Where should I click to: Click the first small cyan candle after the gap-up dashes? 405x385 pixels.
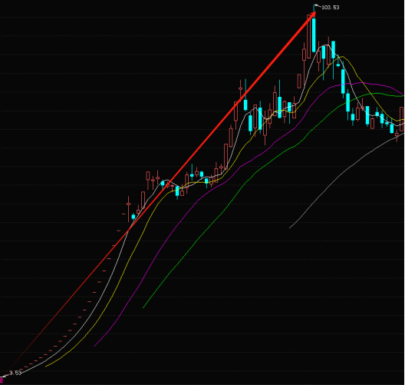click(133, 217)
